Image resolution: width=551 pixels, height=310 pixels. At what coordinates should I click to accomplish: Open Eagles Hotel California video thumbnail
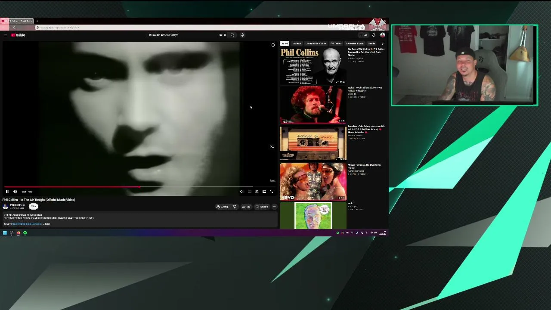click(x=313, y=105)
